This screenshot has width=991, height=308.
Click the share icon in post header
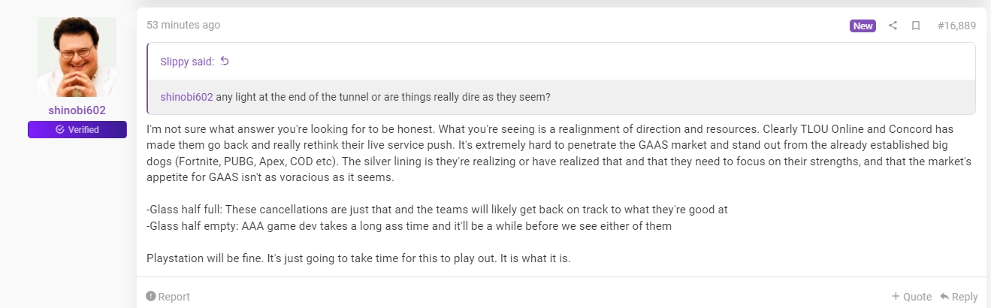[x=893, y=26]
